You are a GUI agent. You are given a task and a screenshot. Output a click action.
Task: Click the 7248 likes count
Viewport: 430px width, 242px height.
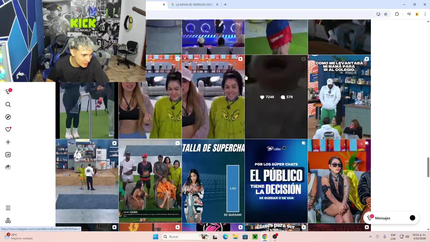[x=267, y=97]
